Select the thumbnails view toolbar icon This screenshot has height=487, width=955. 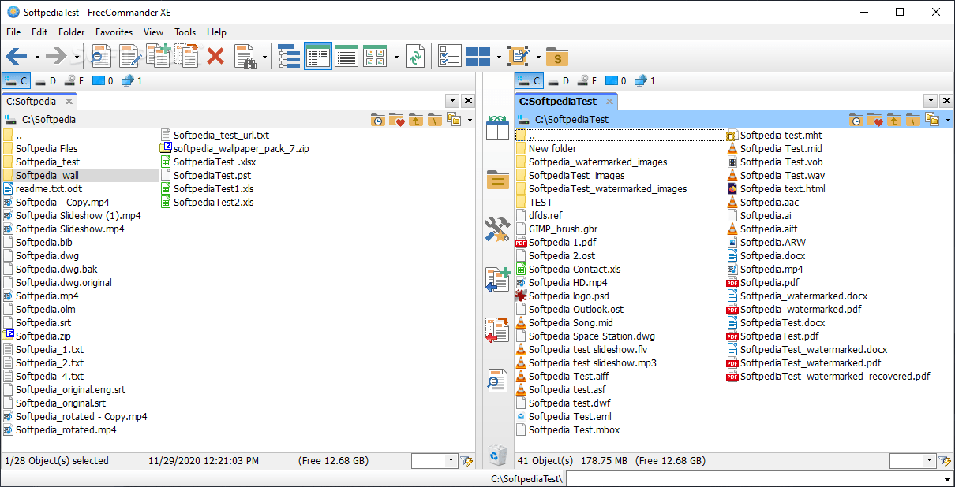[x=373, y=56]
